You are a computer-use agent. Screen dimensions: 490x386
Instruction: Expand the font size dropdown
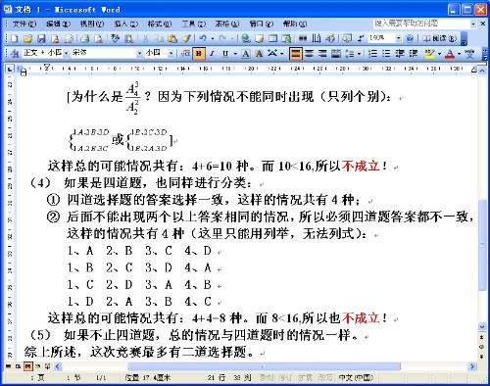171,53
